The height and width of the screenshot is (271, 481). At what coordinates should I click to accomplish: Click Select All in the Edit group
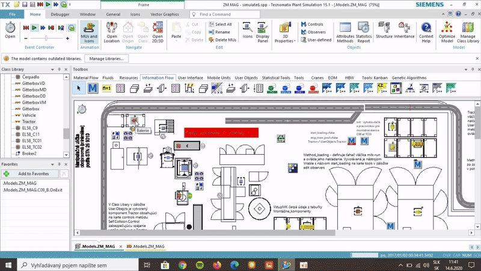click(x=220, y=24)
